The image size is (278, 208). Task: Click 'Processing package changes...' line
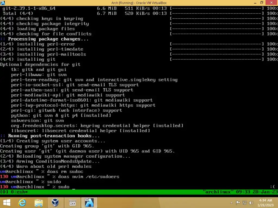click(48, 39)
